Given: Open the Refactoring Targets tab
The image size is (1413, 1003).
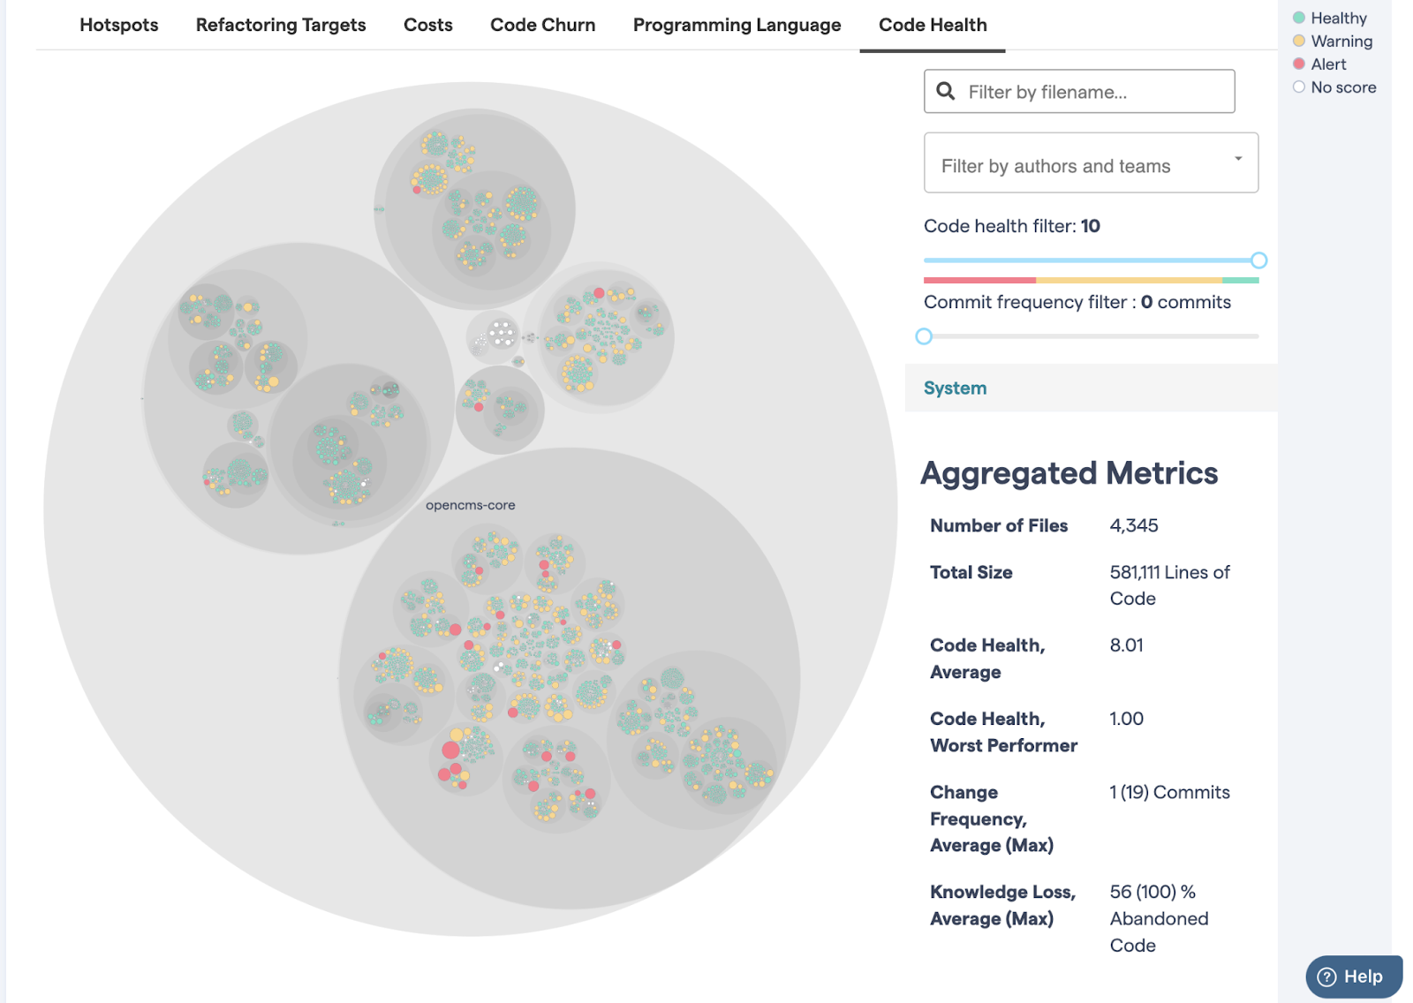Looking at the screenshot, I should 280,25.
